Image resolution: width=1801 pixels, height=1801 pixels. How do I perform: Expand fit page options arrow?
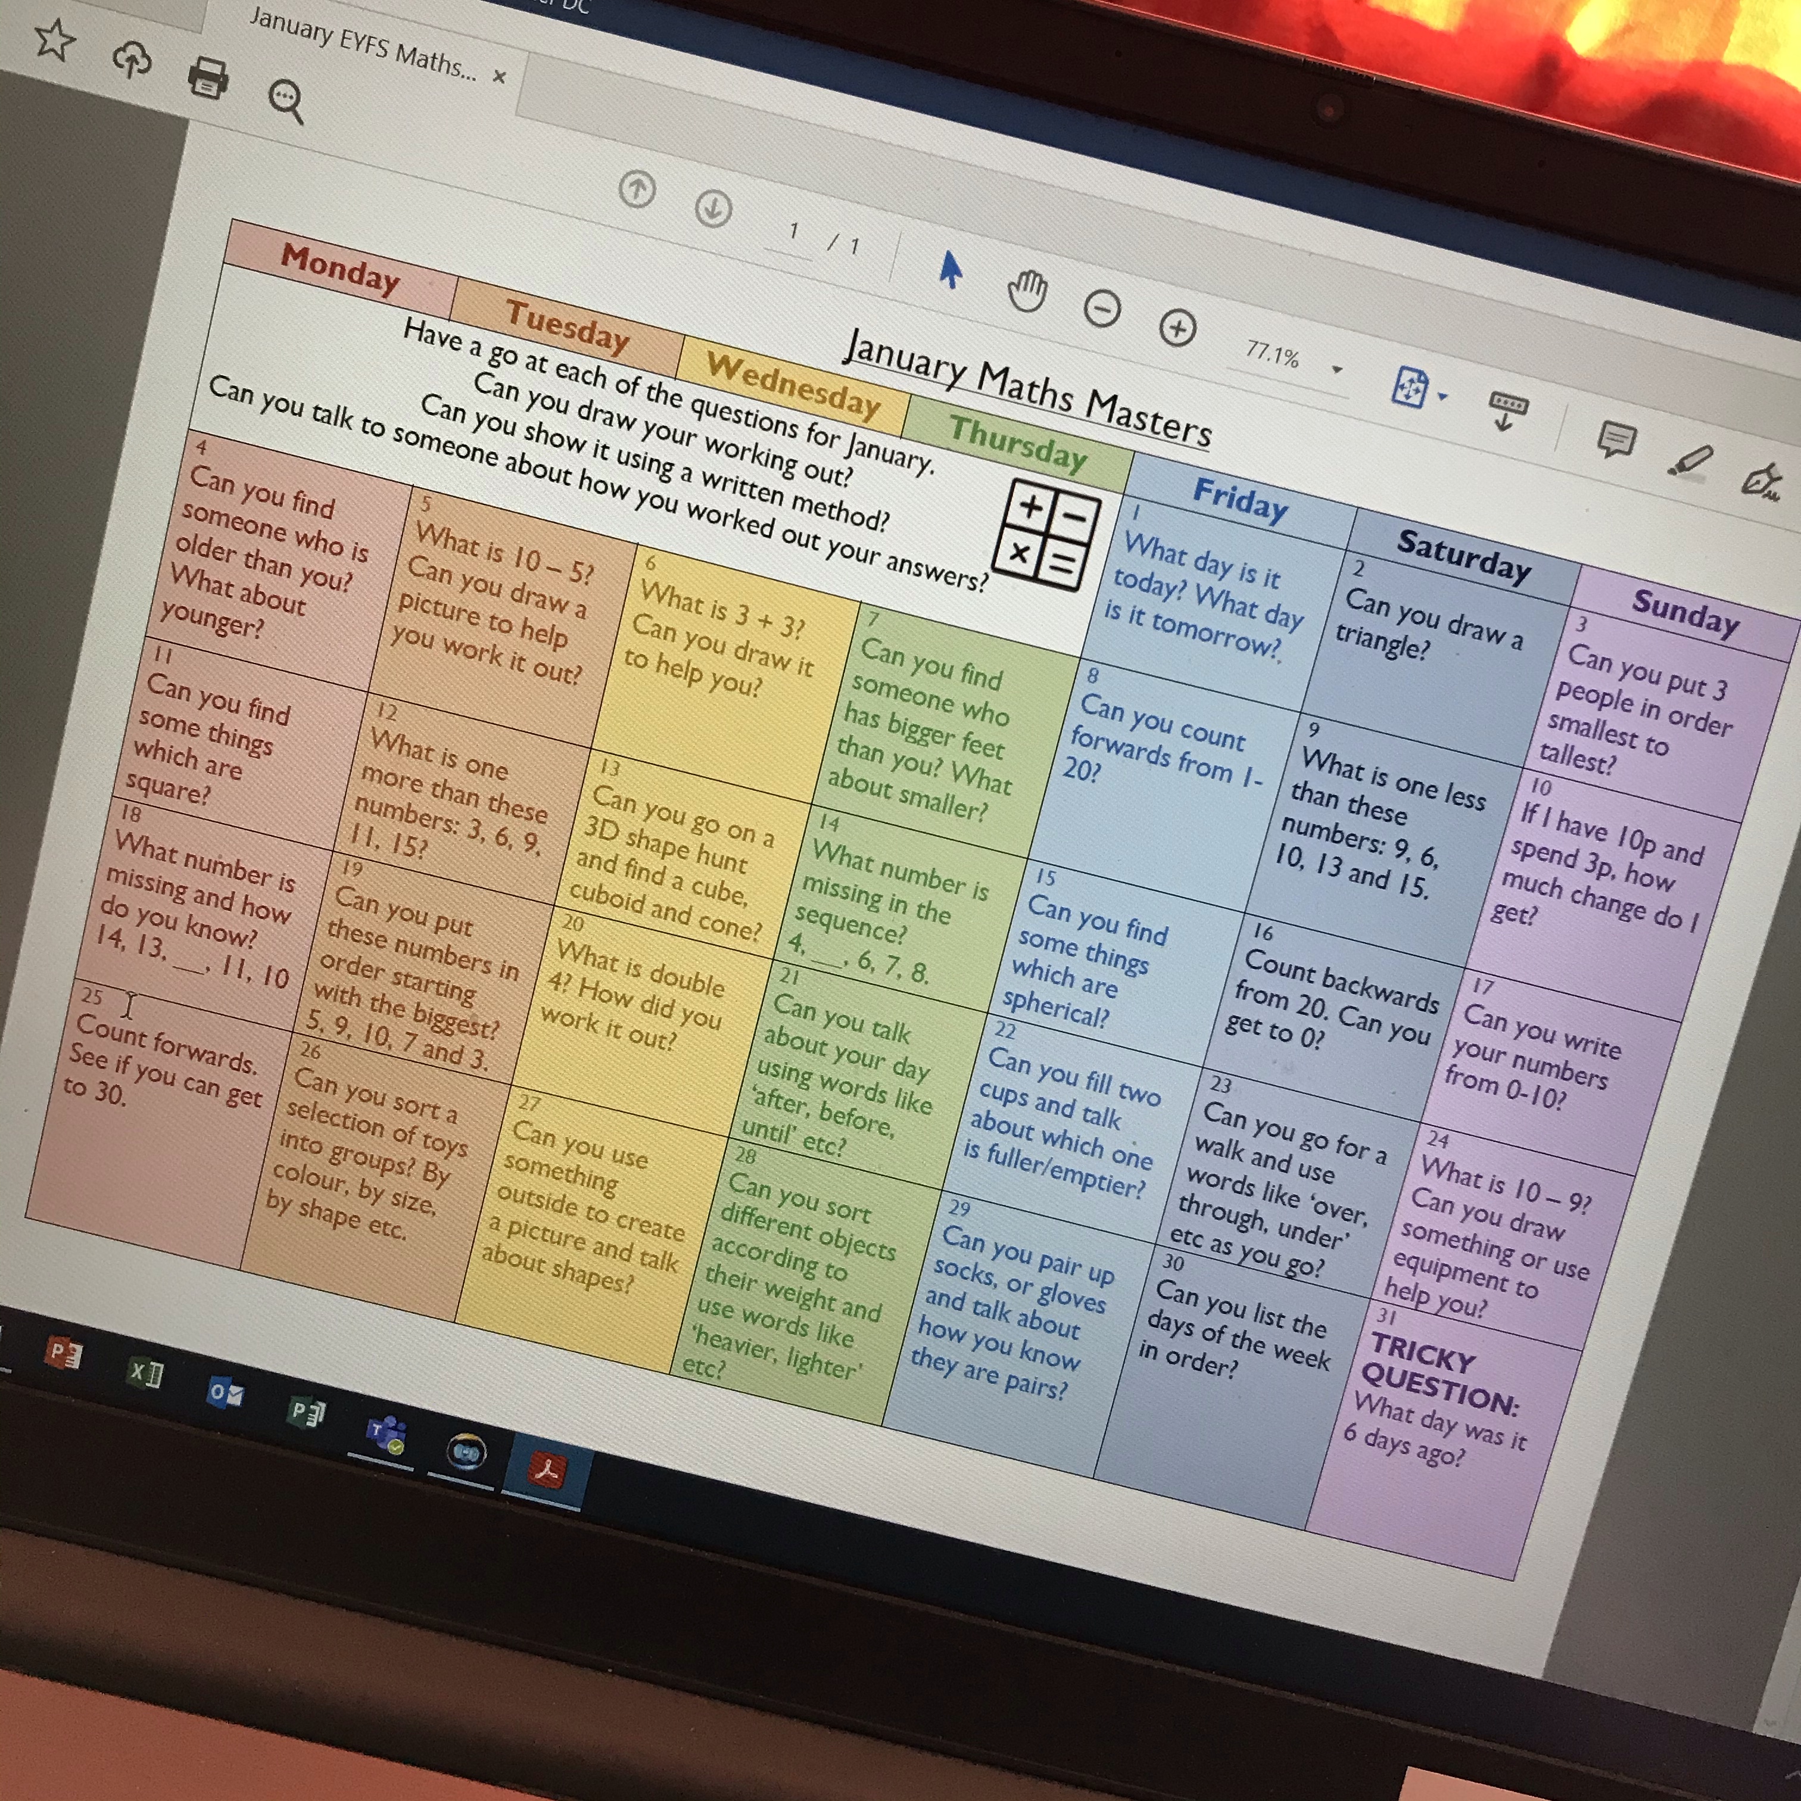tap(1443, 397)
